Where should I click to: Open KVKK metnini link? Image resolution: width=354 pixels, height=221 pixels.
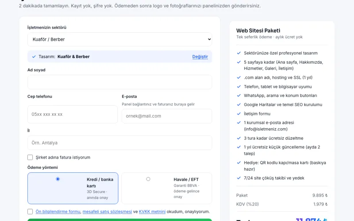(152, 212)
